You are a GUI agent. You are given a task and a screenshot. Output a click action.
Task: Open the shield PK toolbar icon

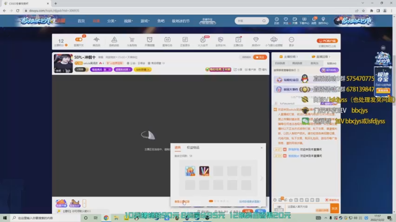(220, 41)
